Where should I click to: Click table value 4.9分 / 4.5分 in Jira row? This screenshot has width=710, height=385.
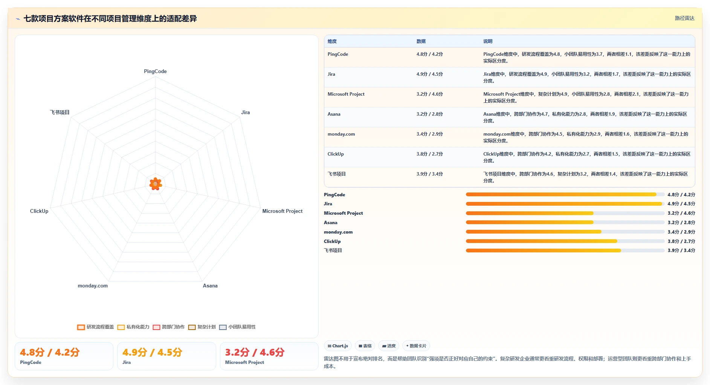tap(430, 74)
